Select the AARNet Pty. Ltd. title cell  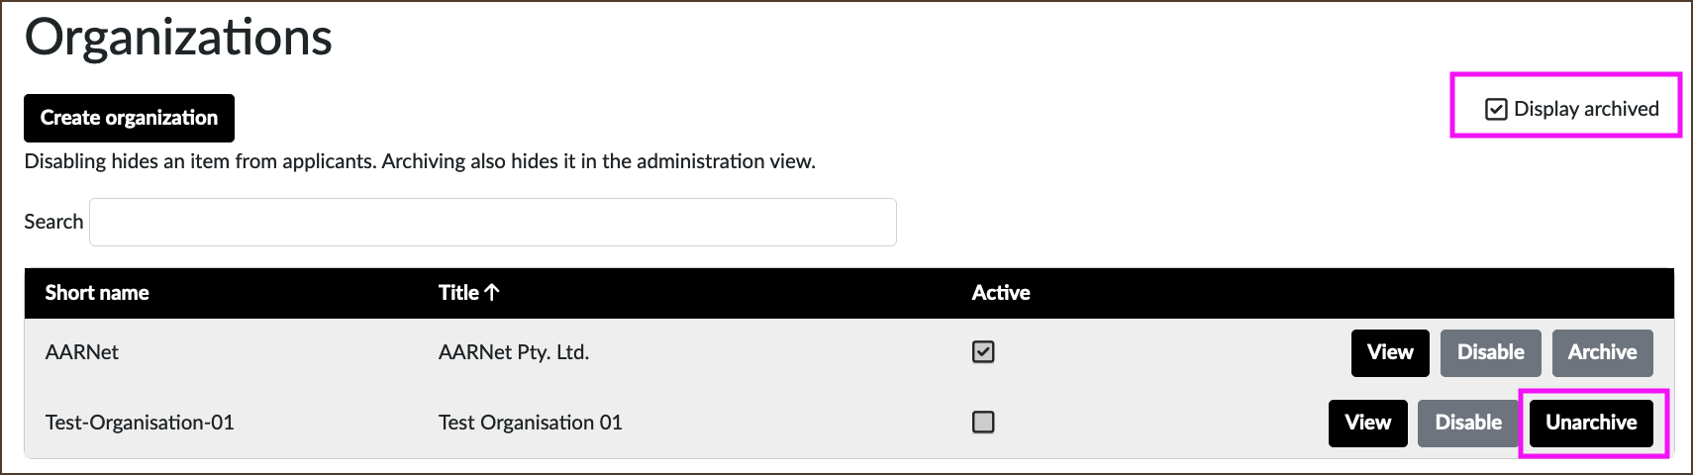click(x=514, y=352)
